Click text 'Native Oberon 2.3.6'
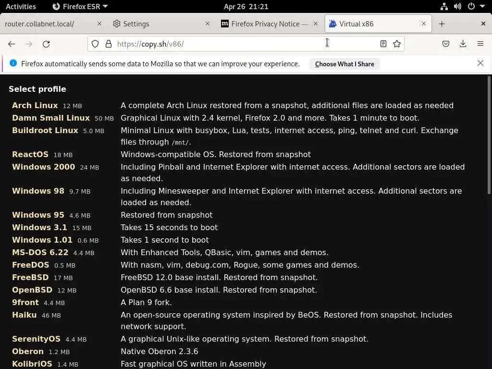The image size is (492, 369). [160, 351]
